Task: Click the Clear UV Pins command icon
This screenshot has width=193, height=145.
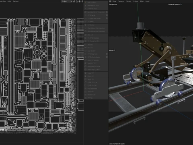Action: tap(86, 8)
